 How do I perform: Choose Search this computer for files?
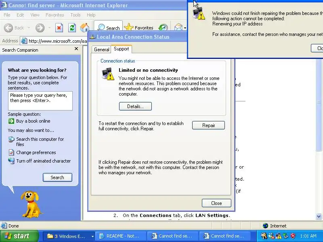click(x=40, y=142)
